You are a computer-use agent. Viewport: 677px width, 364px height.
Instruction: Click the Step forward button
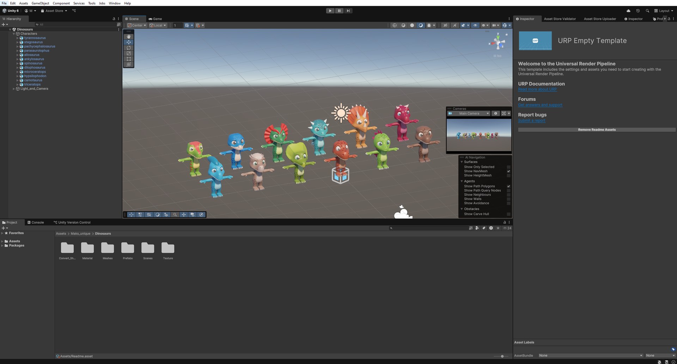348,11
